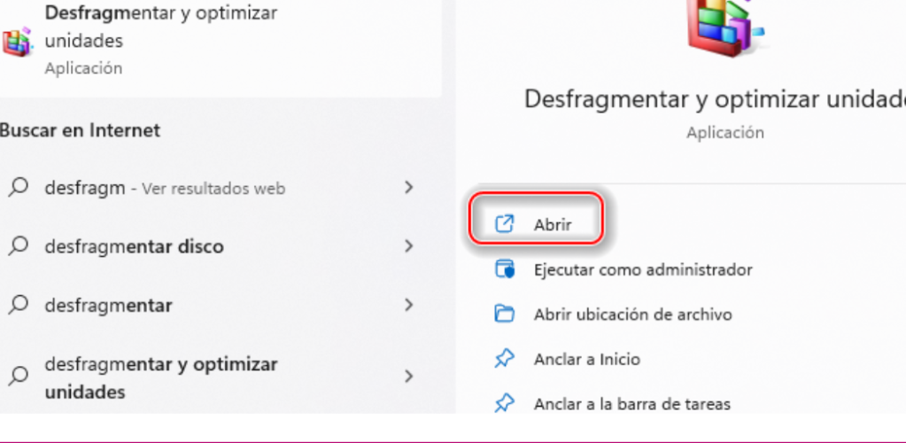Screen dimensions: 906x443
Task: Expand the chevron for 'desfragmentar y optimizar unidades' suggestion
Action: pyautogui.click(x=408, y=377)
